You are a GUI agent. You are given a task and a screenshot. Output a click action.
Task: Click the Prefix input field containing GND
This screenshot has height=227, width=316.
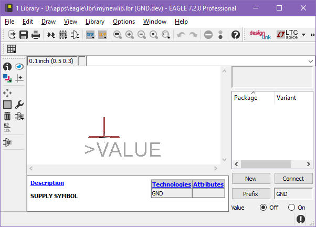point(293,194)
